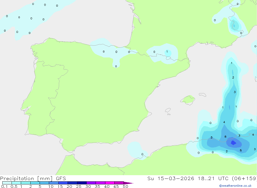Click the '50' legend scale label
This screenshot has width=257, height=188.
coord(125,186)
